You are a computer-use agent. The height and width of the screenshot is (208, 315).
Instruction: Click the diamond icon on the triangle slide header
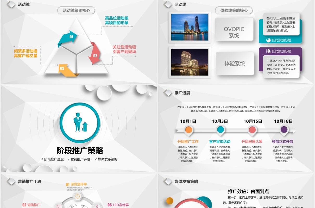[11, 4]
